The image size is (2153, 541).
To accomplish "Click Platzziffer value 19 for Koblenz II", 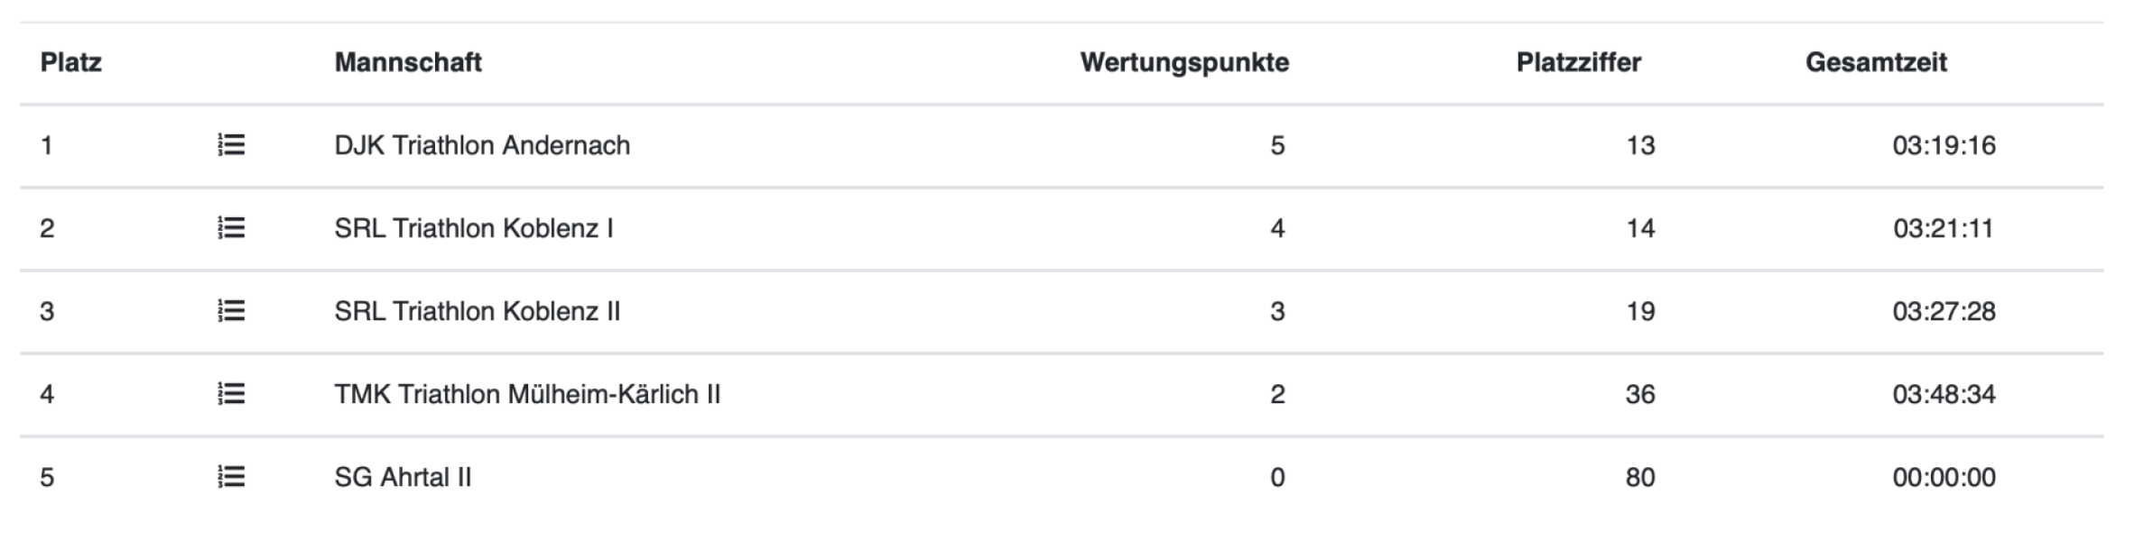I will coord(1640,311).
